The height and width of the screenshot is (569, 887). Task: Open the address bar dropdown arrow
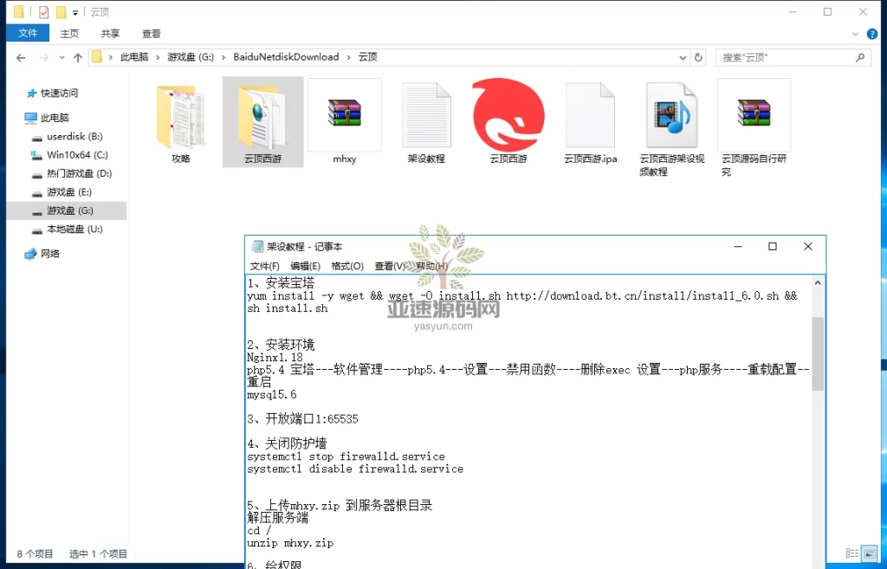pyautogui.click(x=683, y=56)
